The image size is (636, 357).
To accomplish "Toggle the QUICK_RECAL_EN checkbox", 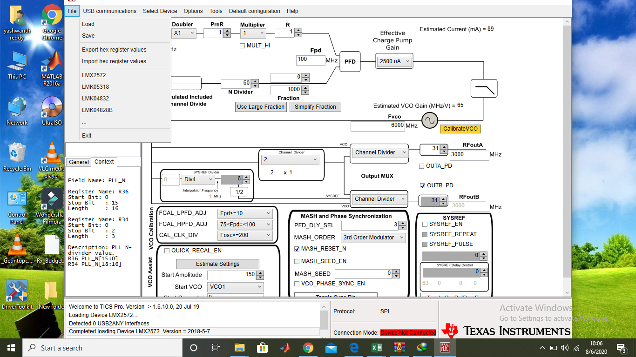I will (167, 251).
